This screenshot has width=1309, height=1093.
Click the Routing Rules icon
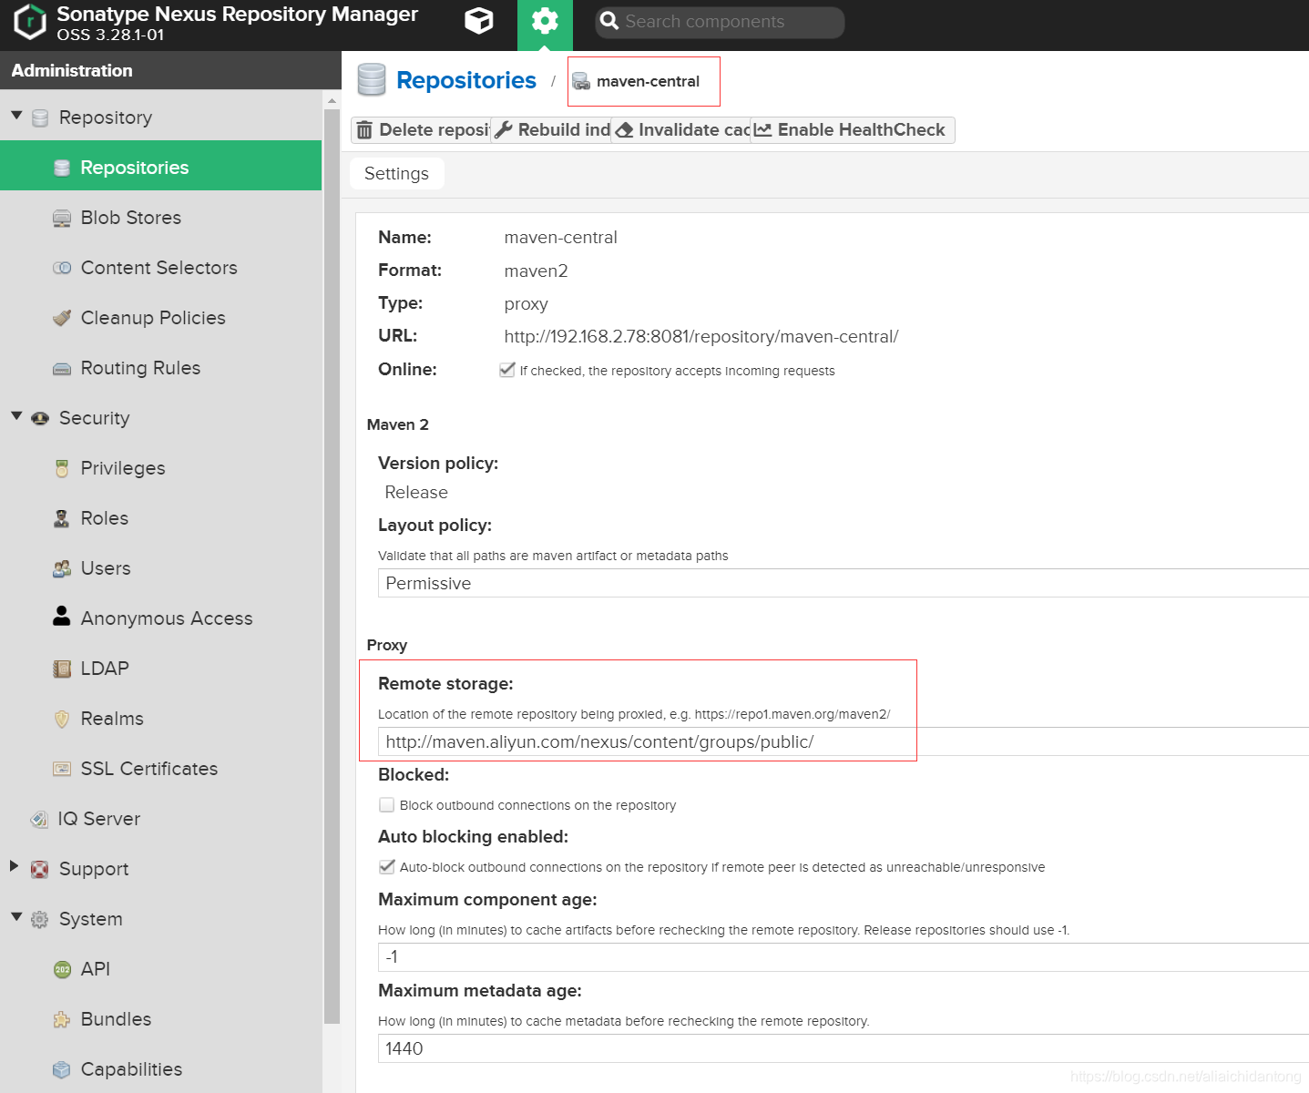[62, 369]
